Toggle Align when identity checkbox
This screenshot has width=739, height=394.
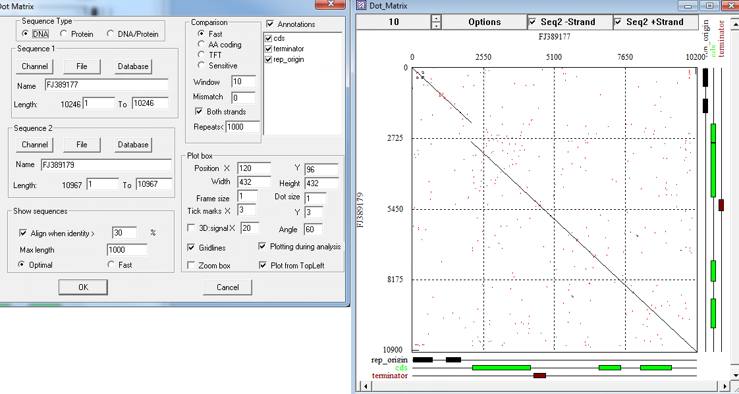point(22,233)
